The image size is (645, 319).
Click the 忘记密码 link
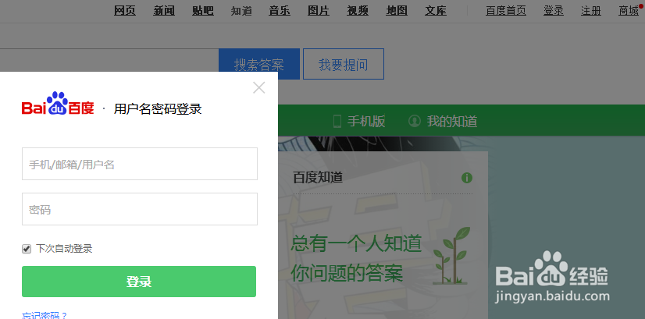[x=45, y=315]
